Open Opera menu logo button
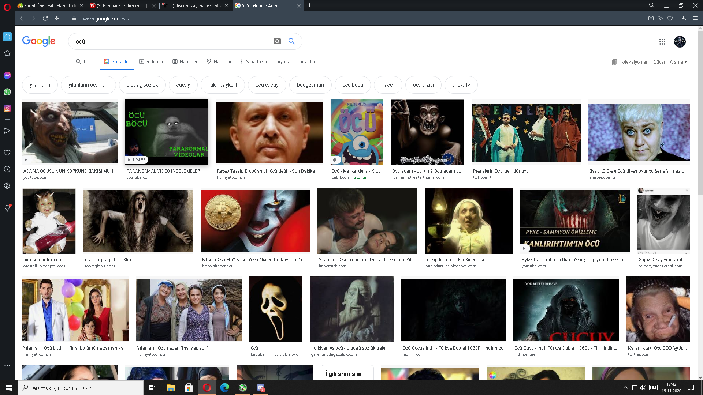The image size is (703, 395). [x=7, y=7]
